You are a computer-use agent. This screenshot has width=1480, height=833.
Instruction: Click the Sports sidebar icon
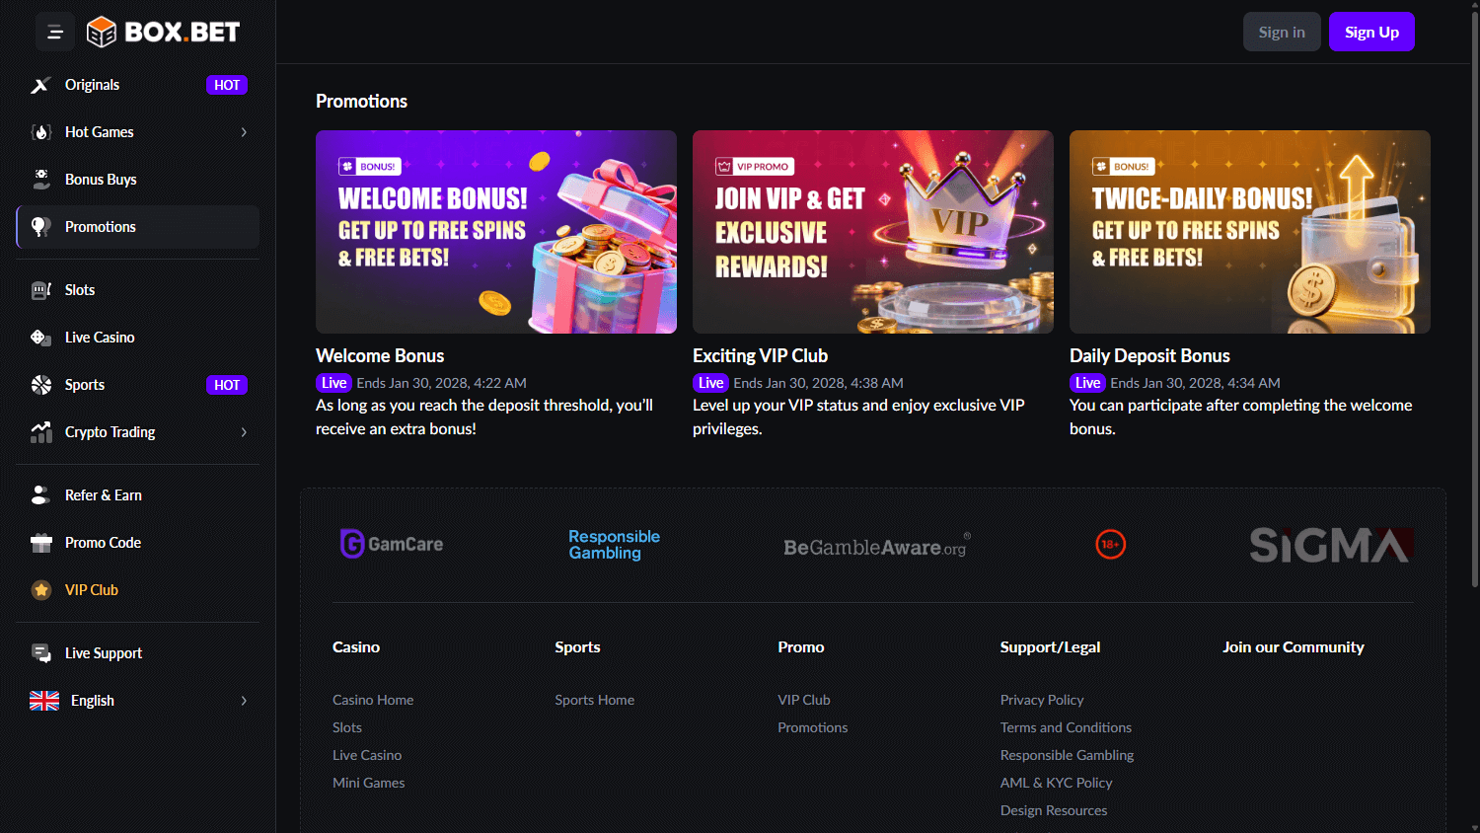(40, 384)
